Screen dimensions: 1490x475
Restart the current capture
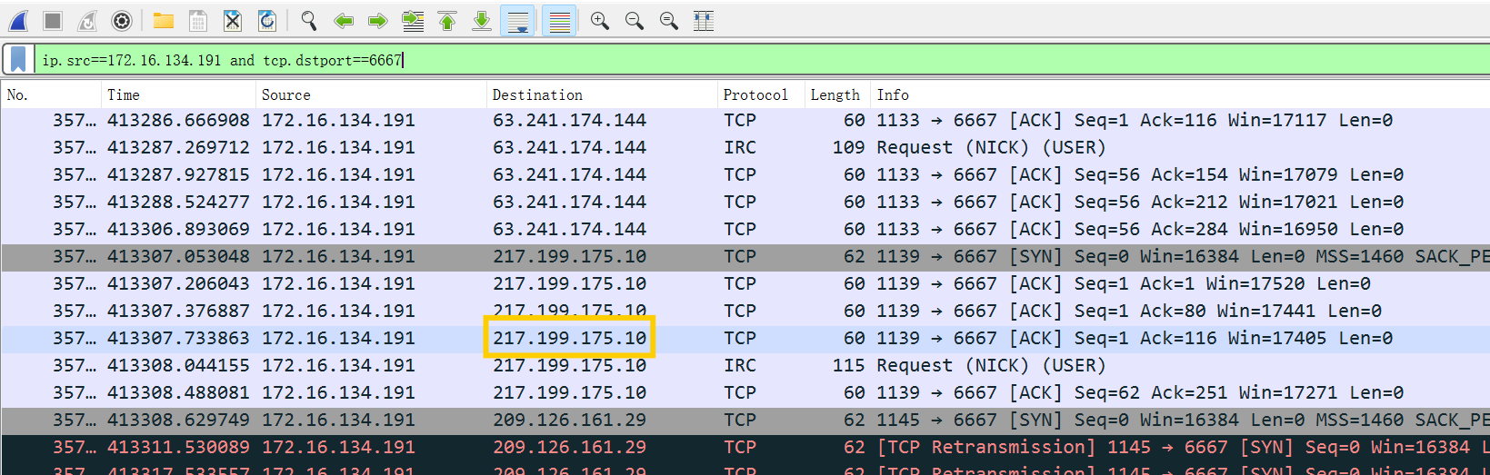pyautogui.click(x=87, y=20)
